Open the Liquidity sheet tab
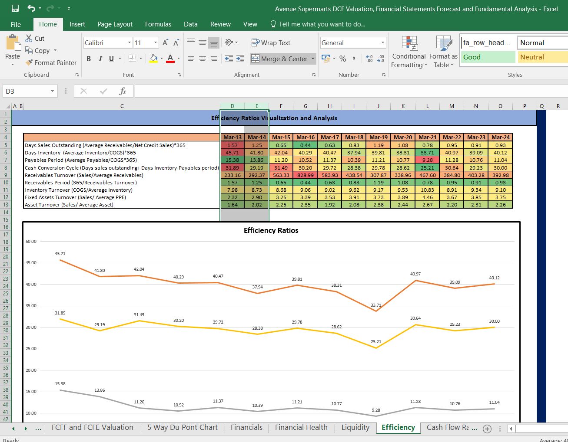 click(x=355, y=428)
